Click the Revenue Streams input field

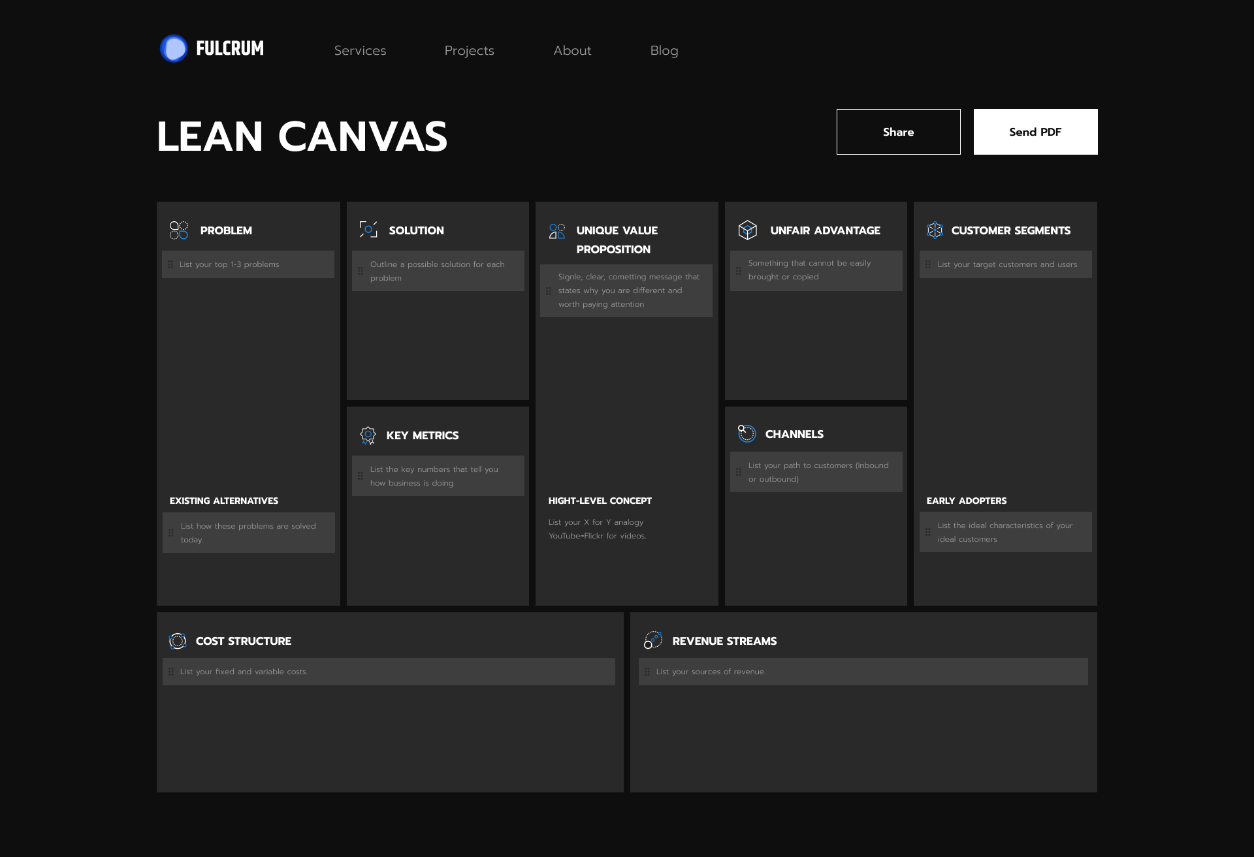pyautogui.click(x=862, y=672)
